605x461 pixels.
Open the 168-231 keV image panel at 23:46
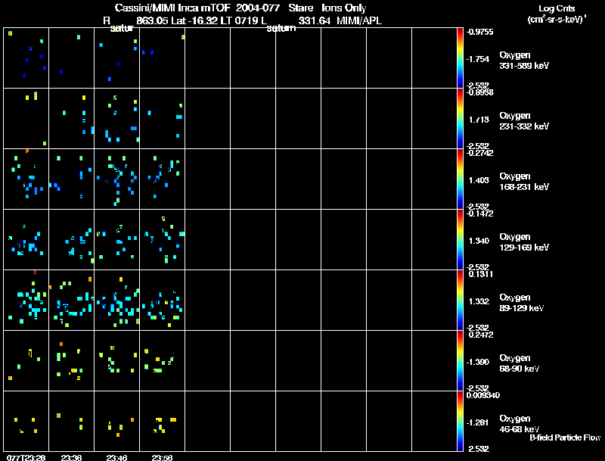tap(117, 179)
